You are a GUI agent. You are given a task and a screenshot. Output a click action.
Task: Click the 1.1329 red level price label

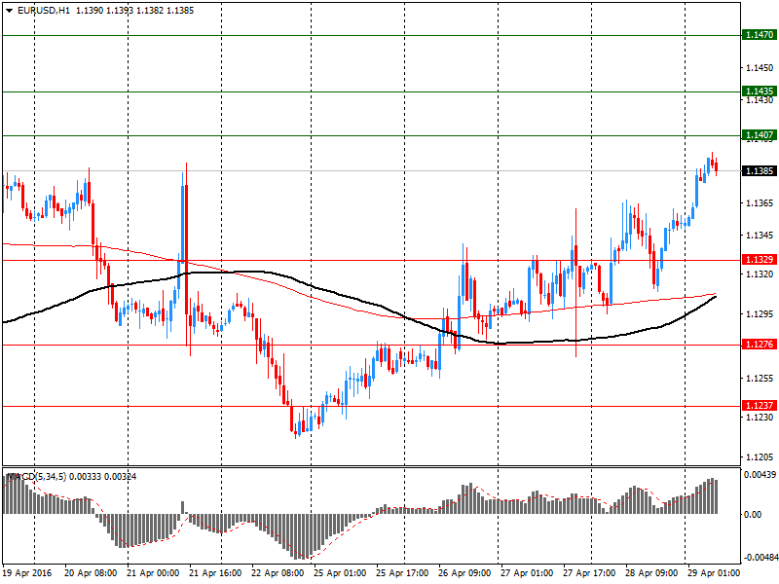(x=760, y=259)
